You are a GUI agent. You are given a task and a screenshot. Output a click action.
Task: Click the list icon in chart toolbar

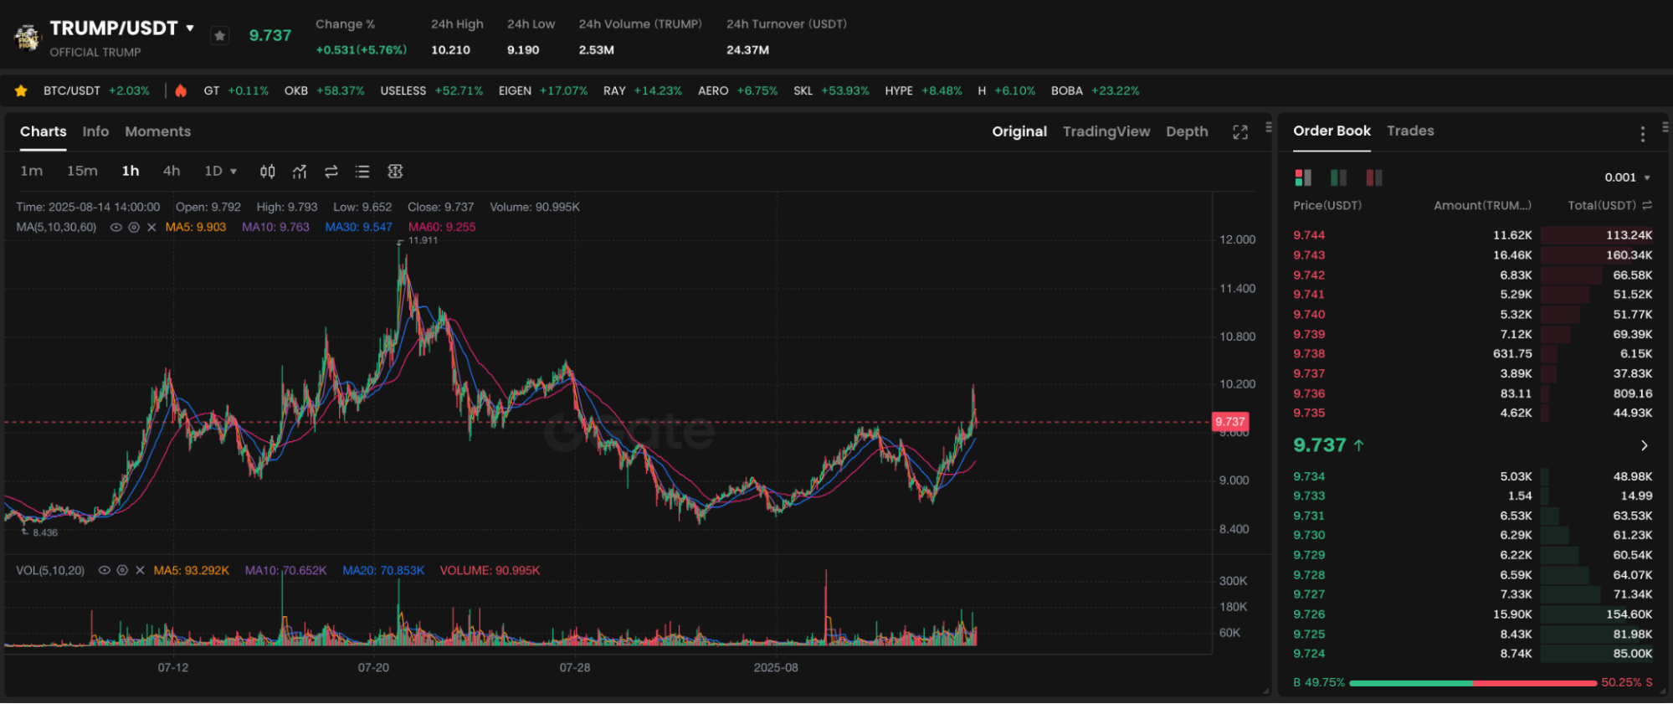tap(362, 172)
